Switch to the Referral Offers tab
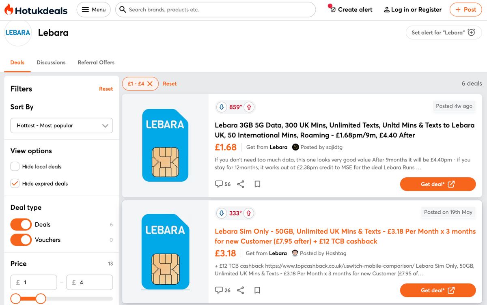This screenshot has height=305, width=487. (96, 62)
